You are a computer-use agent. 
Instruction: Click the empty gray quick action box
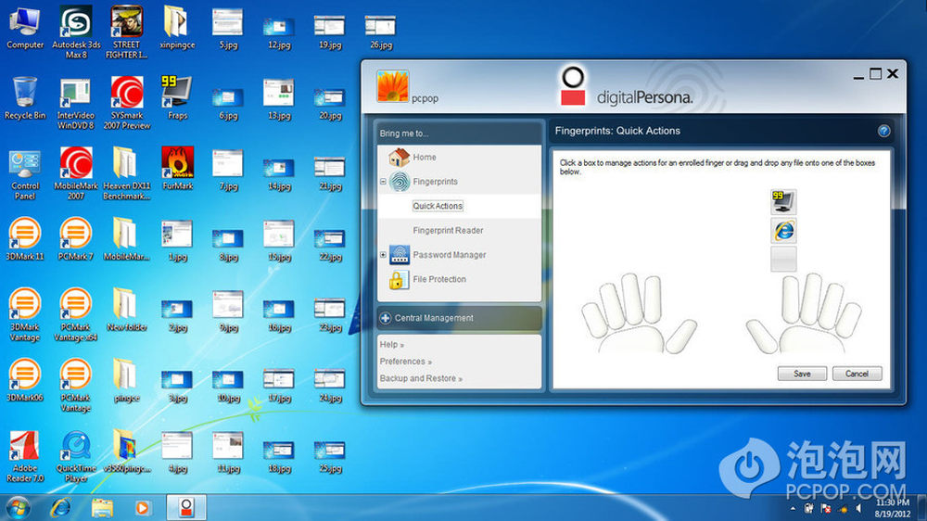tap(783, 259)
